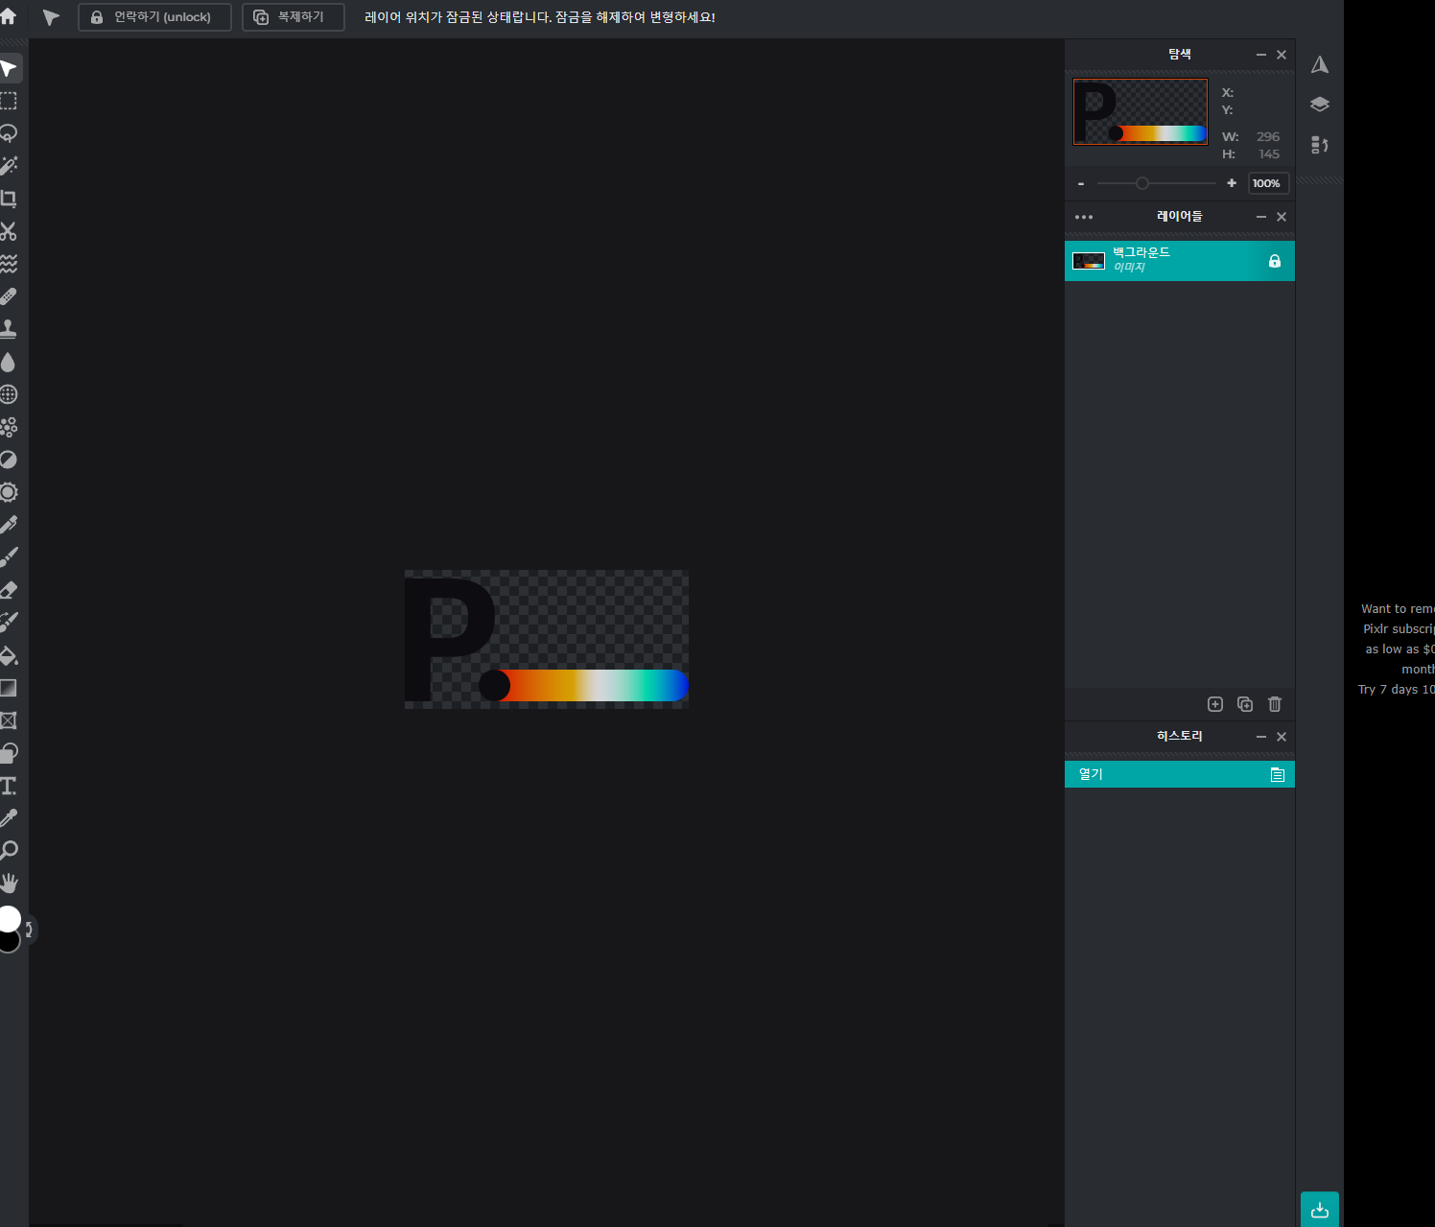1435x1227 pixels.
Task: Toggle navigator panel via sidebar arrow icon
Action: 1320,64
